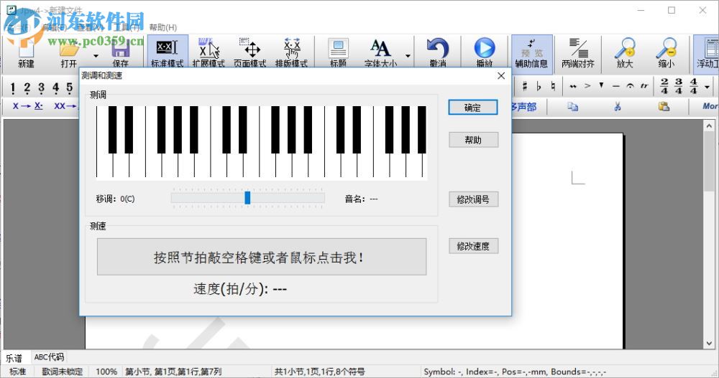
Task: Insert 3/4 time signature
Action: click(679, 86)
